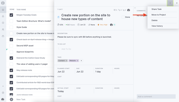Check the Style Guide task checkbox

tap(11, 27)
